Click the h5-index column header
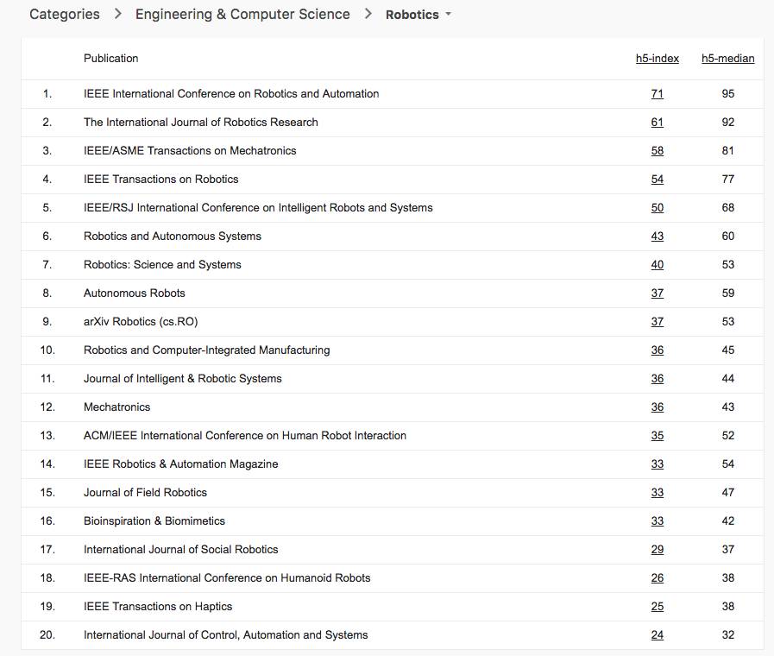The width and height of the screenshot is (774, 656). tap(657, 59)
